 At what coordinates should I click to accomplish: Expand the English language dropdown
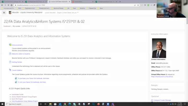[x=67, y=13]
